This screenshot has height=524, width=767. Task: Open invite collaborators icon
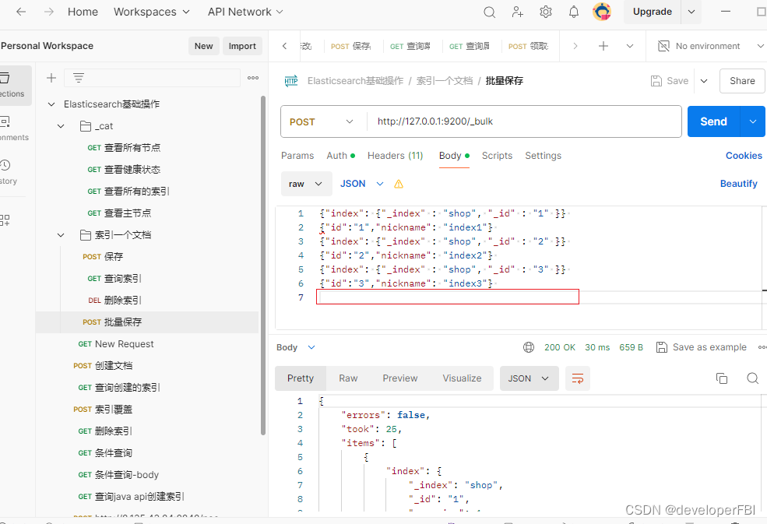(x=518, y=12)
